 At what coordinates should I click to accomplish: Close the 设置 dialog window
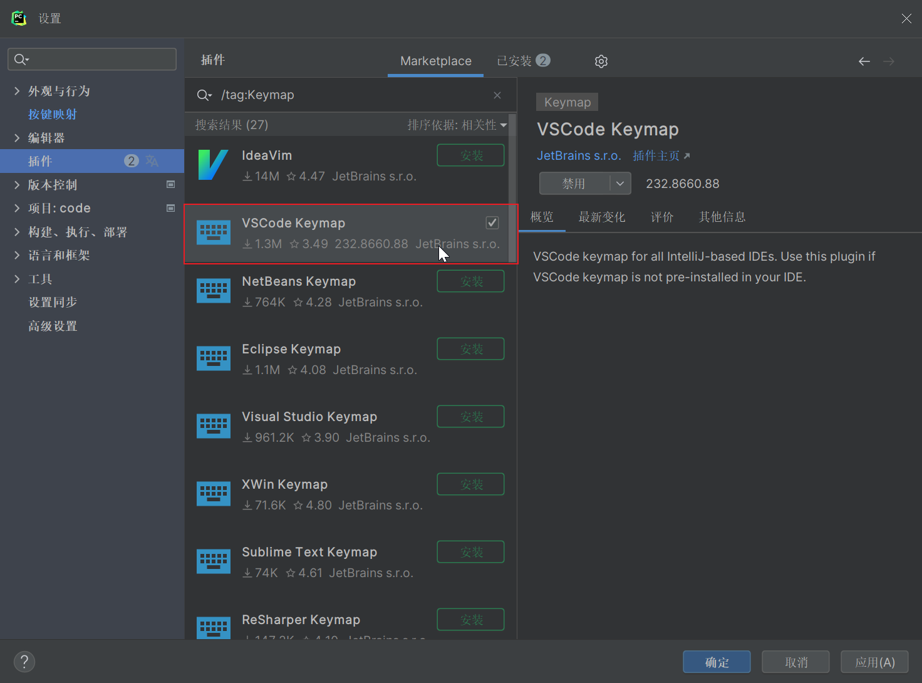pos(906,19)
